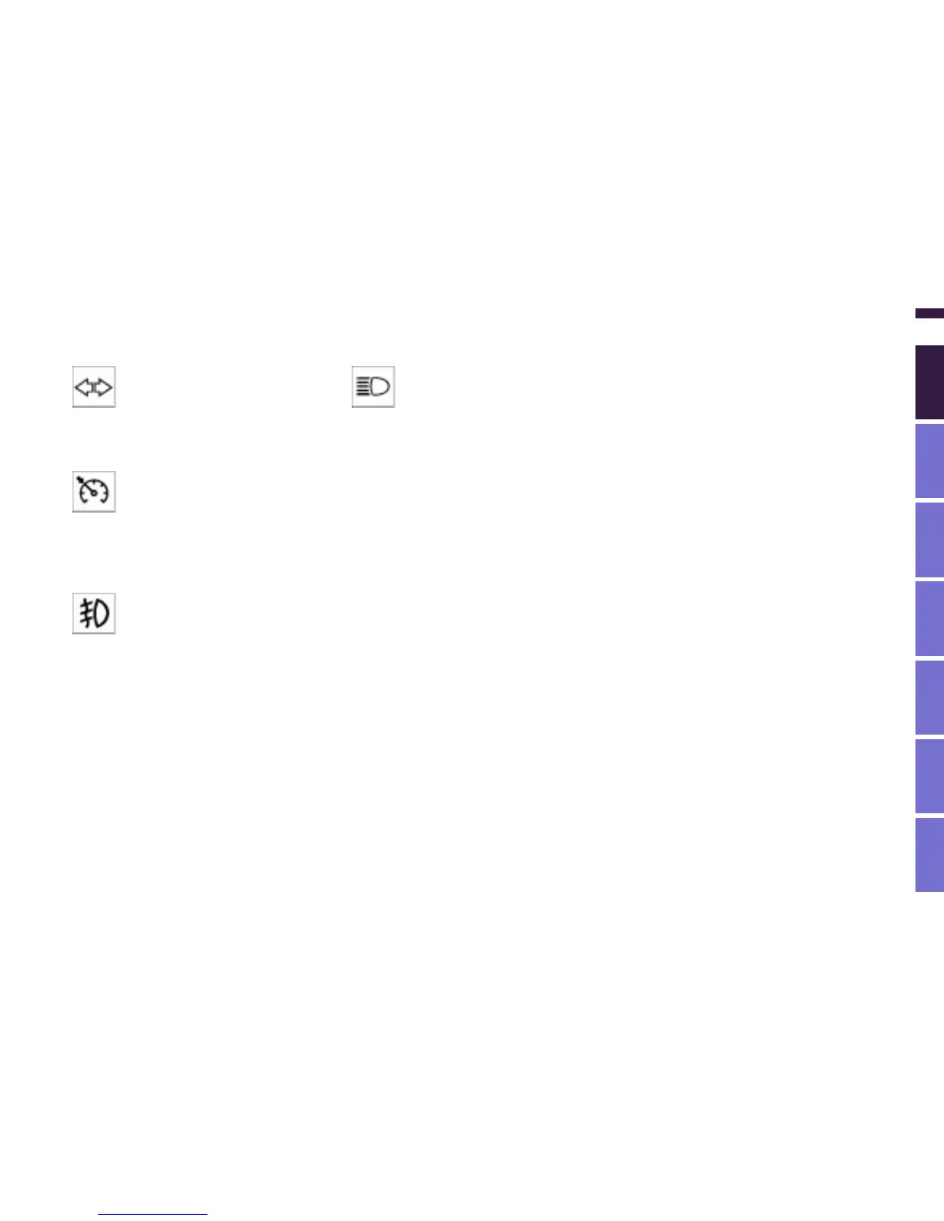This screenshot has width=944, height=1221.
Task: Click the needle on the cruise control gauge icon
Action: (85, 483)
